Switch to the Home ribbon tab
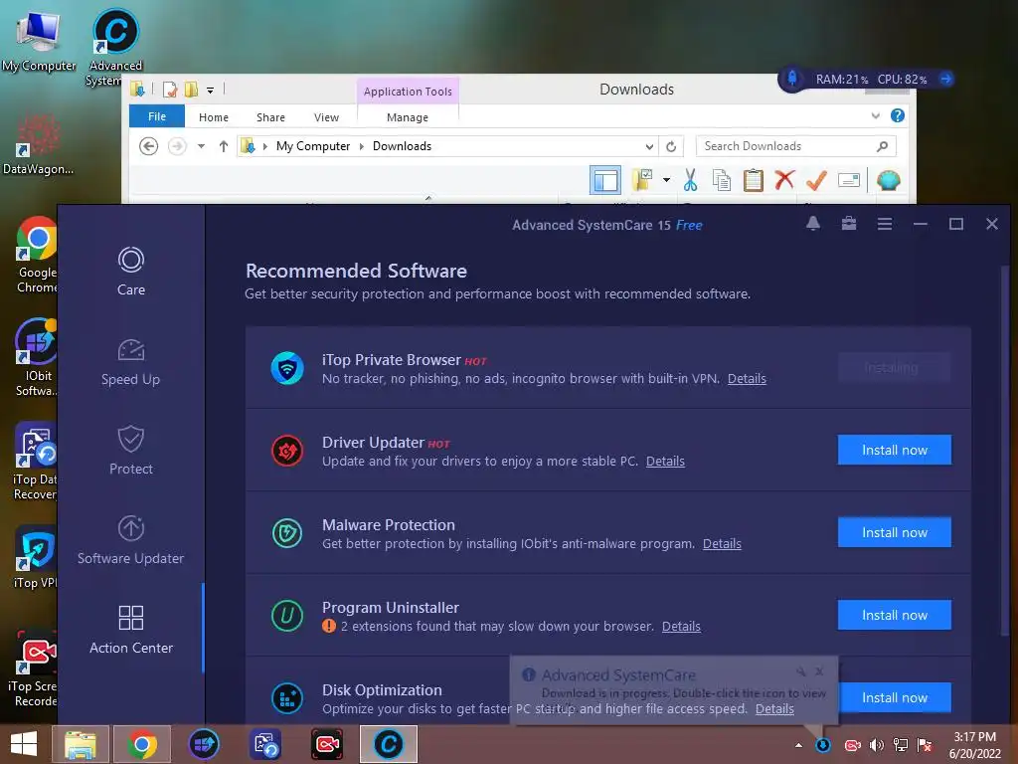 214,117
